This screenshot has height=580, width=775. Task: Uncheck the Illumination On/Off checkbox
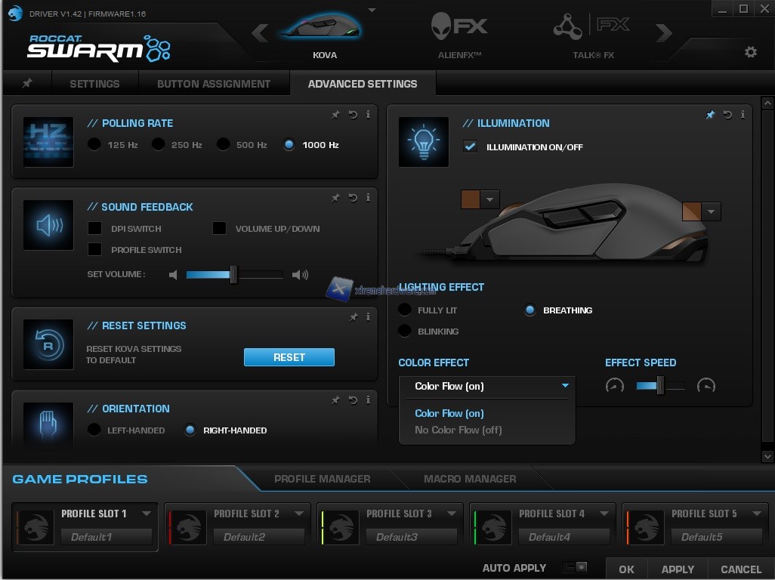click(471, 147)
